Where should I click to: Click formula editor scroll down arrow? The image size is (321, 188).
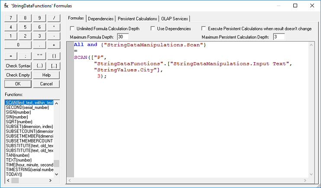point(311,174)
